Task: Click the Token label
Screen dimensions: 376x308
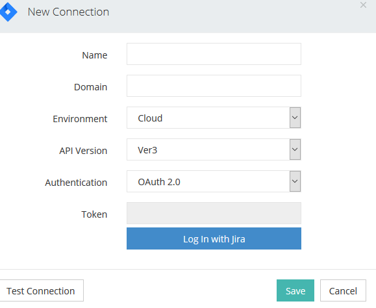Action: coord(94,214)
